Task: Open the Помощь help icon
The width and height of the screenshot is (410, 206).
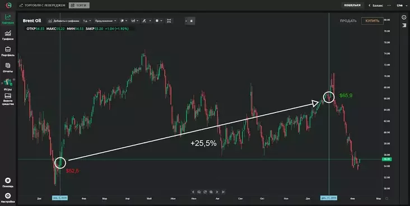Action: (8, 182)
